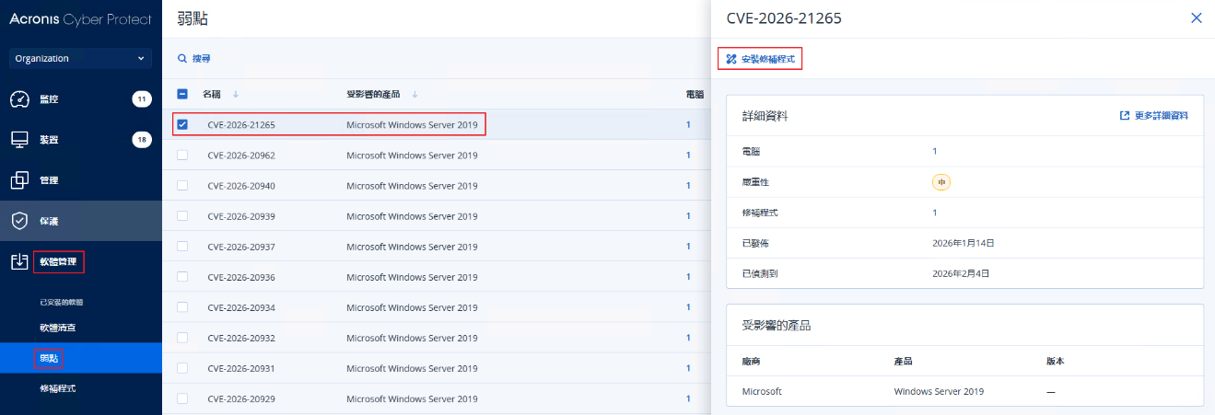Image resolution: width=1215 pixels, height=415 pixels.
Task: Open CVE-2026-20939 row name
Action: pos(241,215)
